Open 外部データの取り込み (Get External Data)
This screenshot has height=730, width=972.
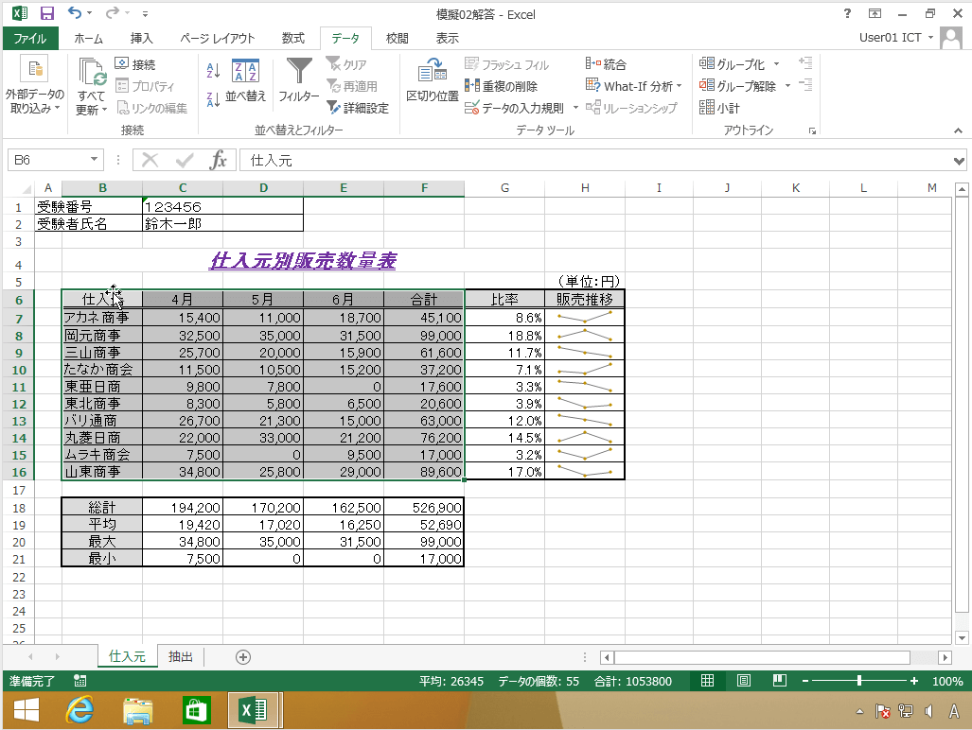34,83
